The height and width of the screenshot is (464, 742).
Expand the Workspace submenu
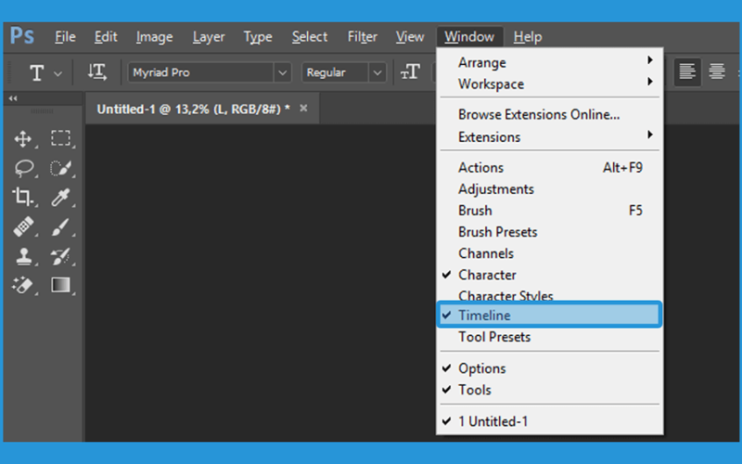click(549, 84)
